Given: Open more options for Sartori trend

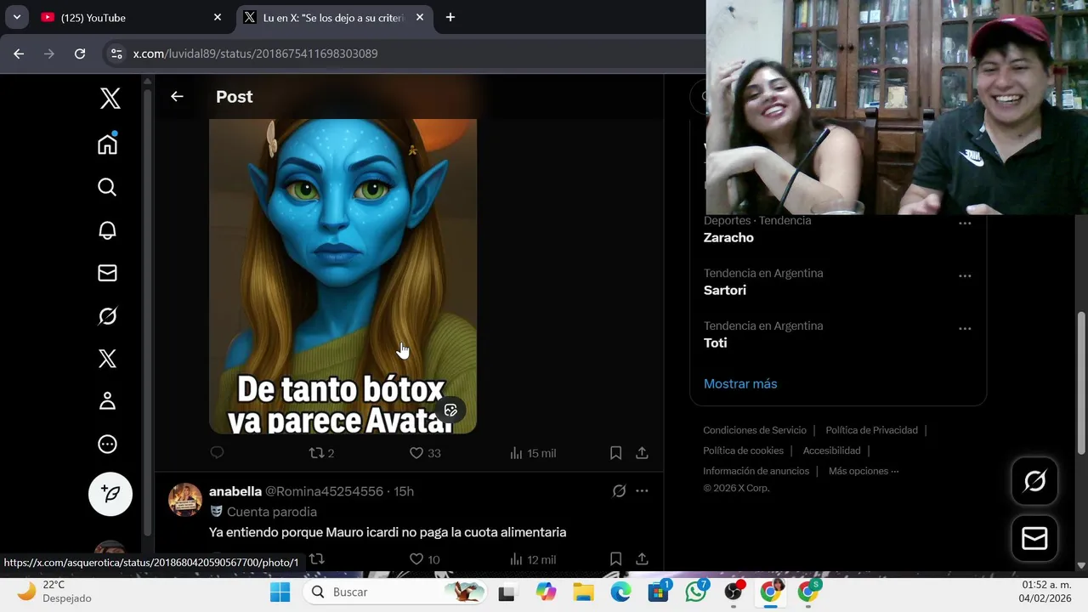Looking at the screenshot, I should click(x=965, y=276).
